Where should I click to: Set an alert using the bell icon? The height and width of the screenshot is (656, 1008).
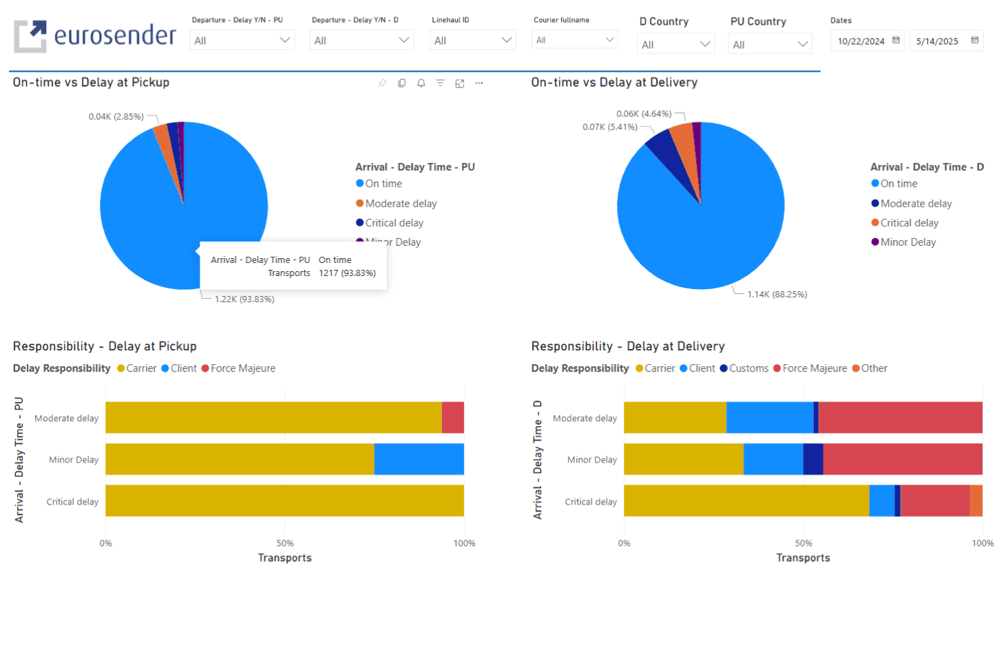pos(421,83)
